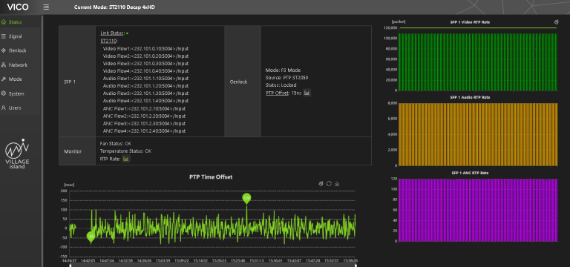Select System in the sidebar

16,93
